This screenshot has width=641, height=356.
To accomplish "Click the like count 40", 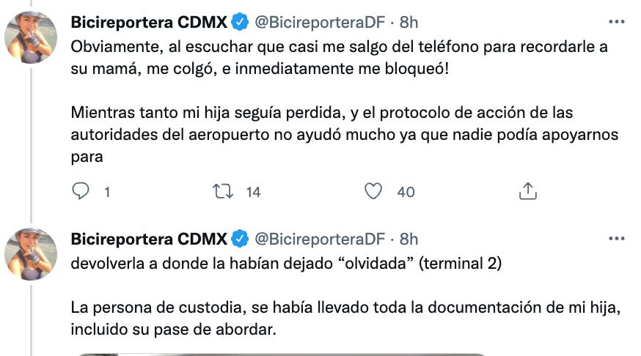I will (x=406, y=193).
